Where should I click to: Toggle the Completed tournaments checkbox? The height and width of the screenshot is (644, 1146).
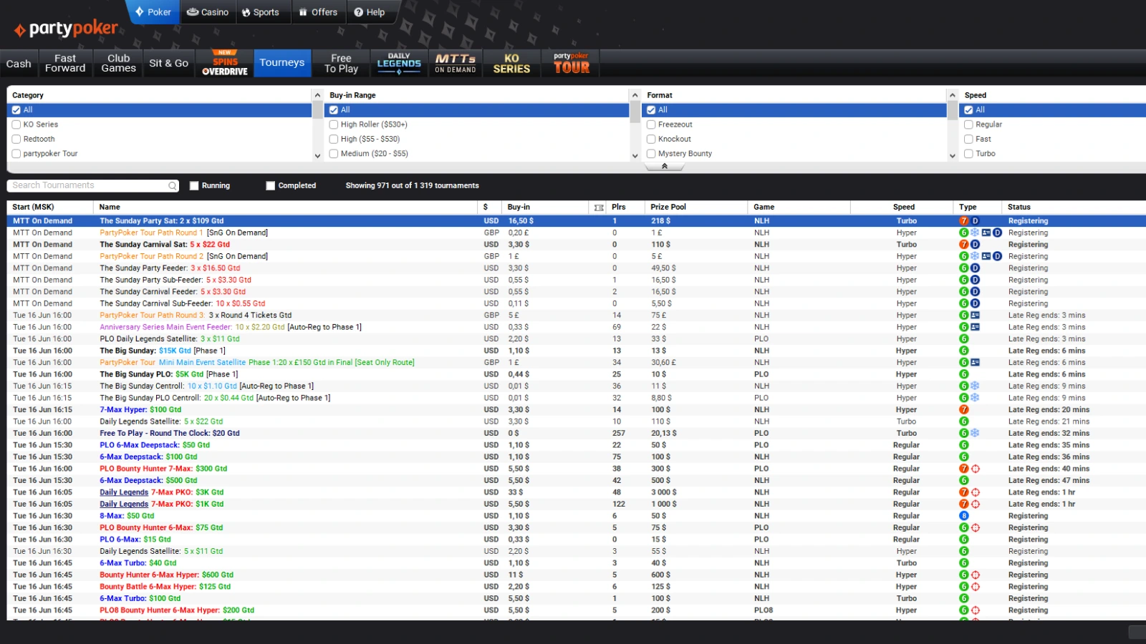click(271, 186)
